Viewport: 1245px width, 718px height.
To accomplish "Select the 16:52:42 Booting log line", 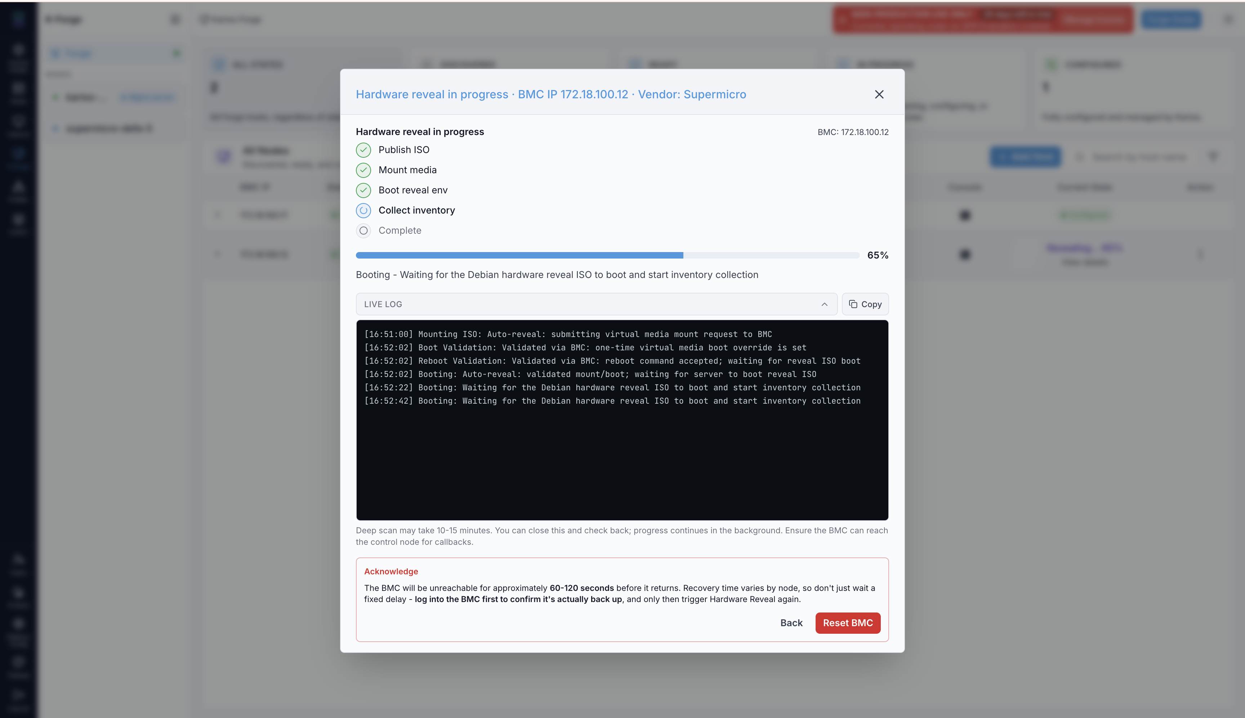I will pyautogui.click(x=613, y=401).
